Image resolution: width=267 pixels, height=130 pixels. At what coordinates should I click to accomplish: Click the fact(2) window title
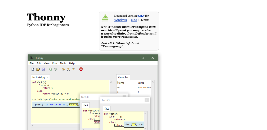click(106, 100)
